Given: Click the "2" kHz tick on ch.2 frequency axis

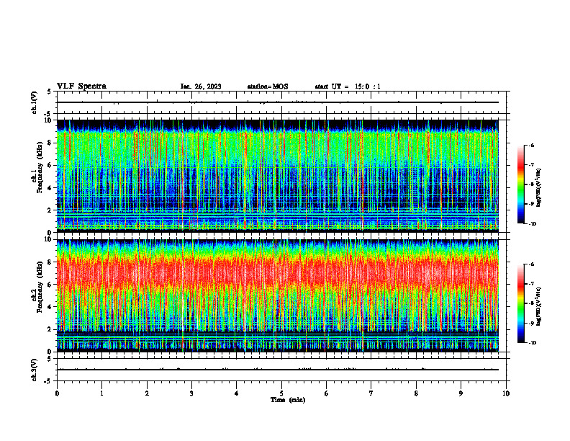Looking at the screenshot, I should [x=50, y=329].
